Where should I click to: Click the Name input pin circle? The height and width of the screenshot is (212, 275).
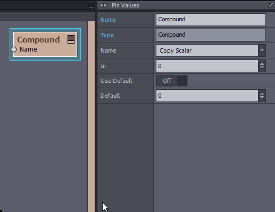(x=14, y=49)
